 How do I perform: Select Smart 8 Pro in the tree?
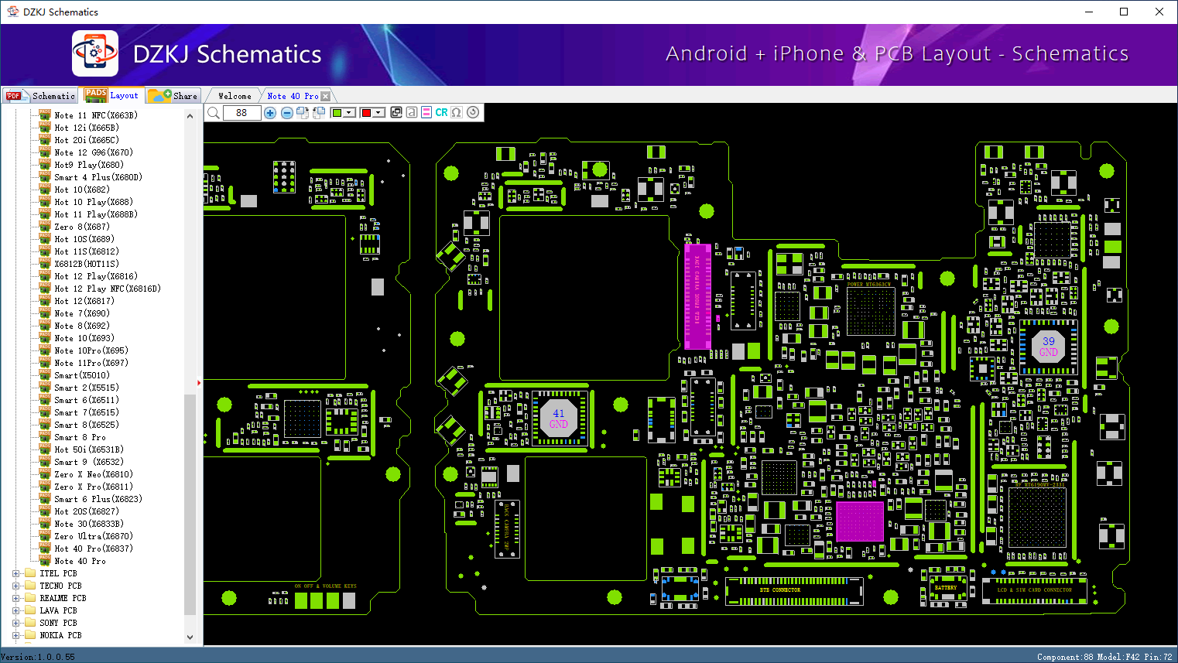80,437
